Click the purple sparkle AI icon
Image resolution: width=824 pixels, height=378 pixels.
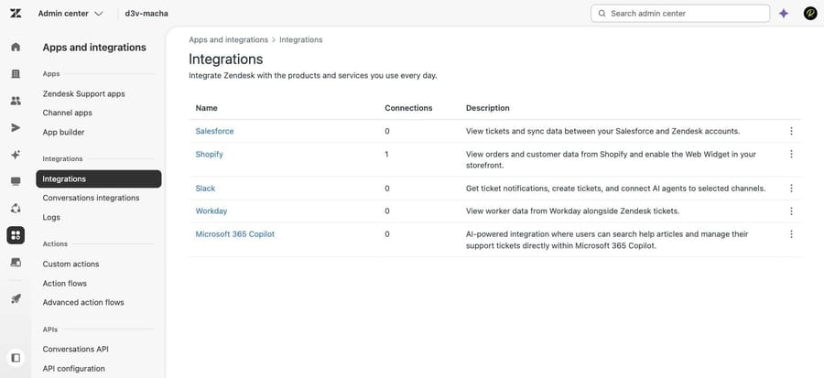(x=784, y=14)
